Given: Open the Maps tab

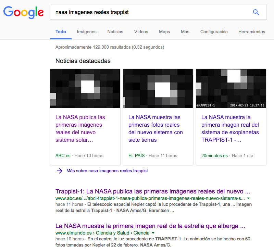Looking at the screenshot, I should tap(164, 32).
